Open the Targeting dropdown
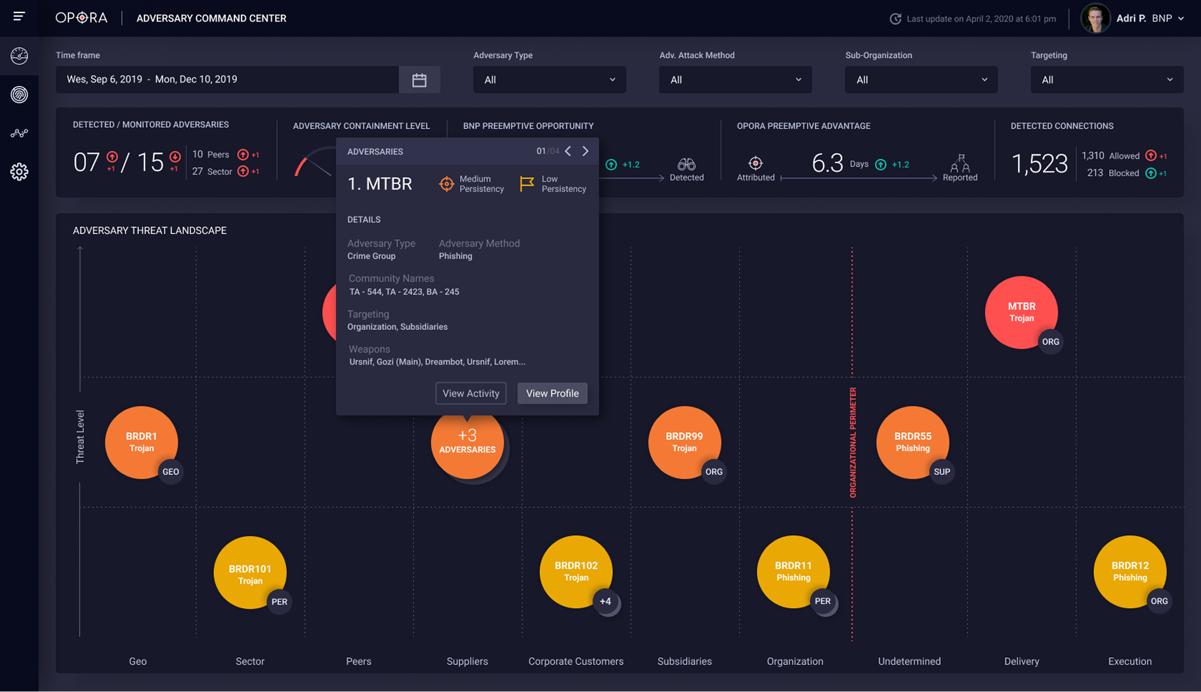 point(1106,79)
